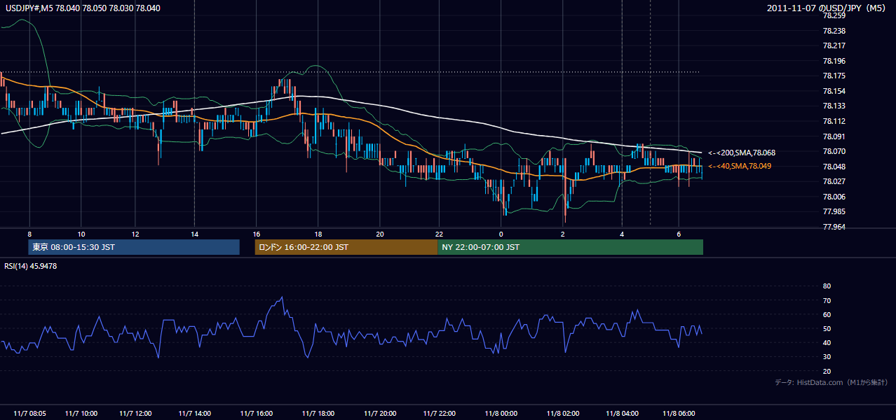Click RSI scale level 70

coord(827,300)
